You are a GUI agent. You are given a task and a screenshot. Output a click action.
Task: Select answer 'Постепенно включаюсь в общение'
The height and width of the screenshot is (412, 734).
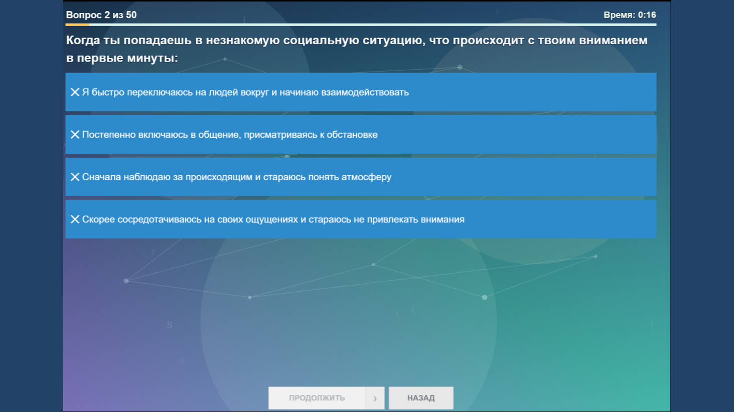pyautogui.click(x=361, y=135)
